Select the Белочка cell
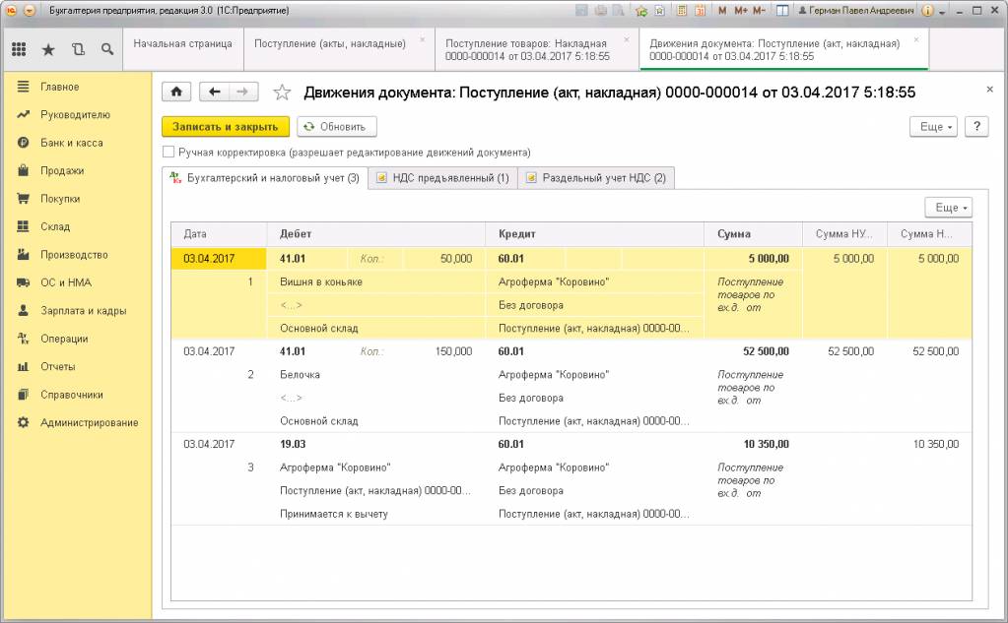Image resolution: width=1008 pixels, height=623 pixels. [x=376, y=374]
